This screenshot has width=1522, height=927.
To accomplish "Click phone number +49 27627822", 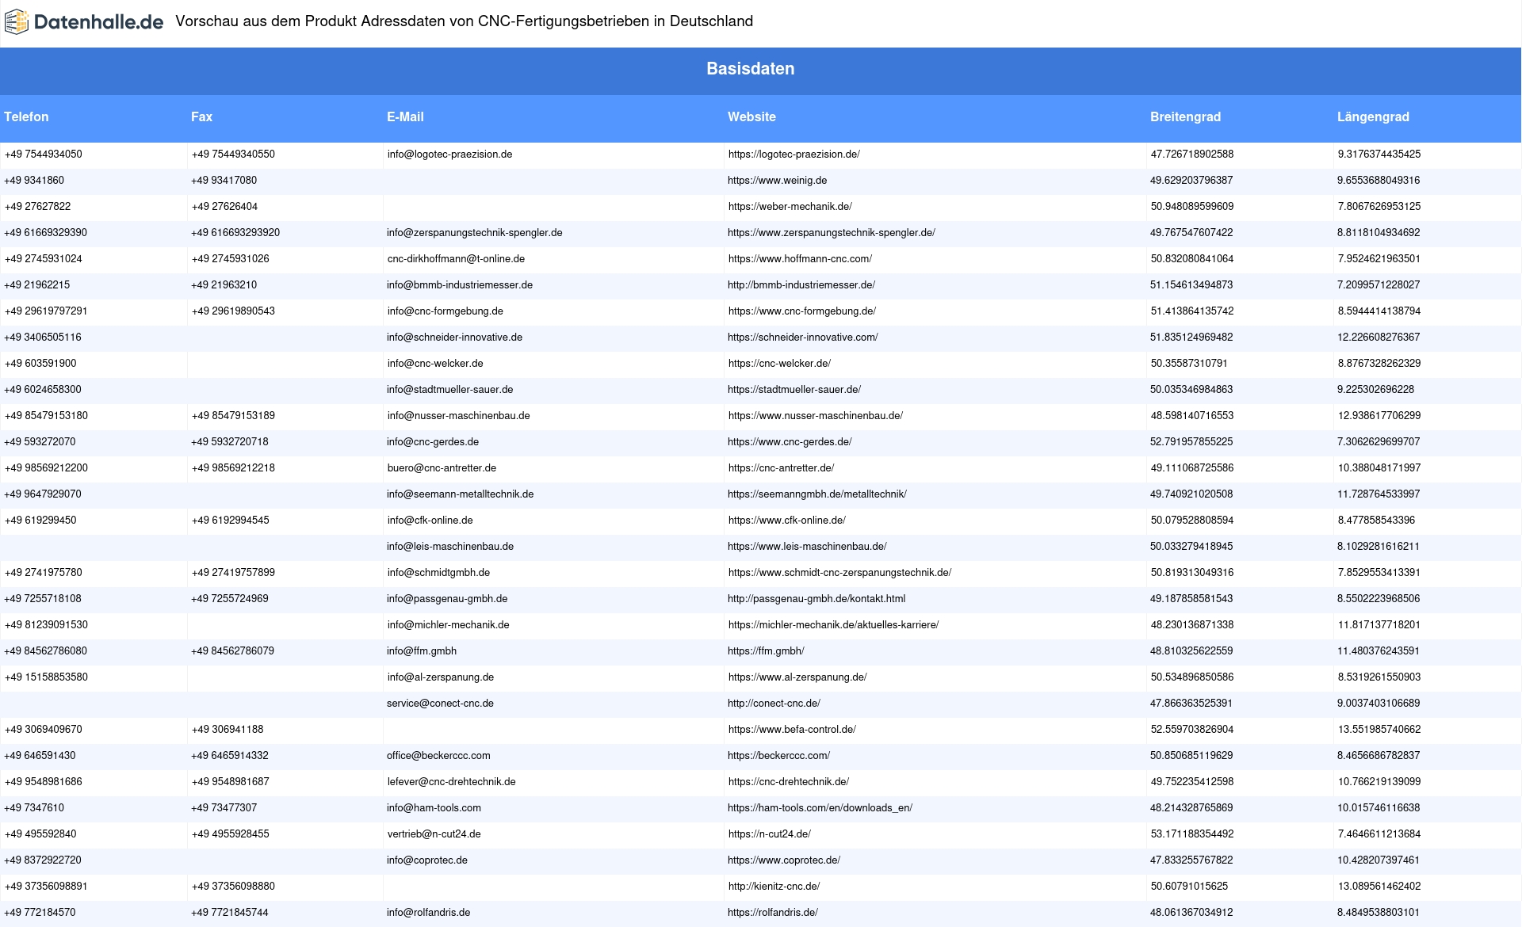I will [38, 207].
